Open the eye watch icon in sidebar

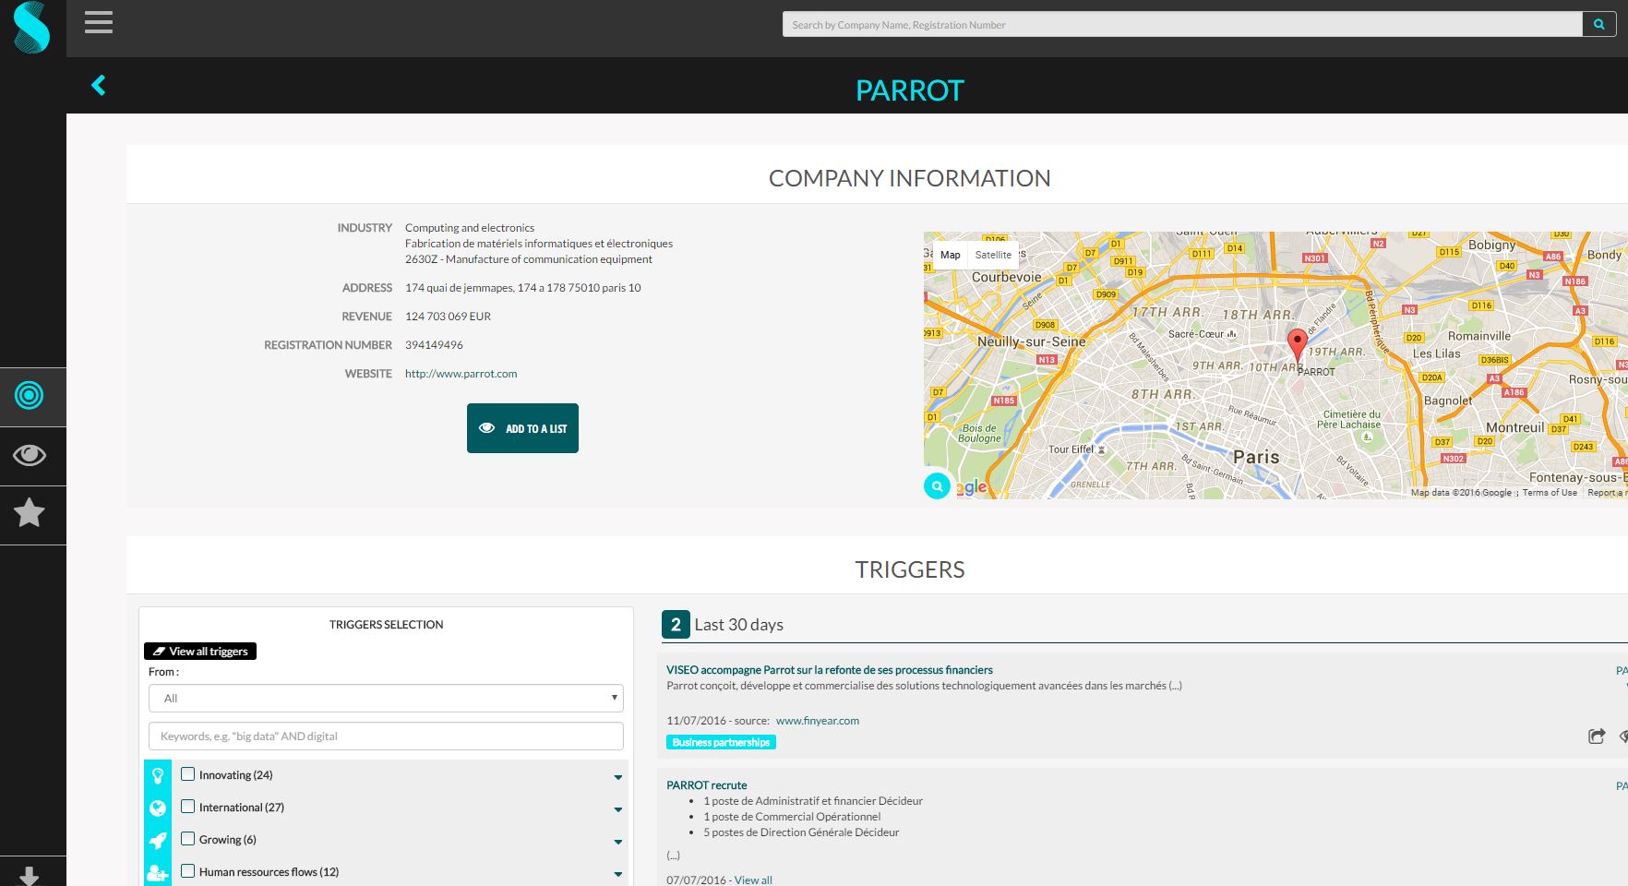tap(30, 455)
